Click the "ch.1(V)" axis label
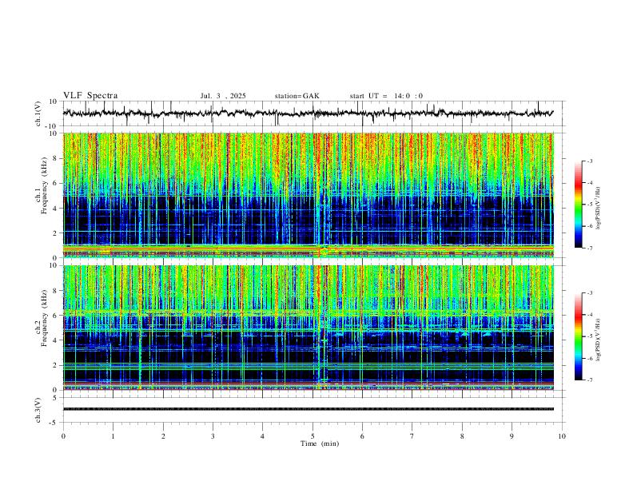633x489 pixels. 38,113
